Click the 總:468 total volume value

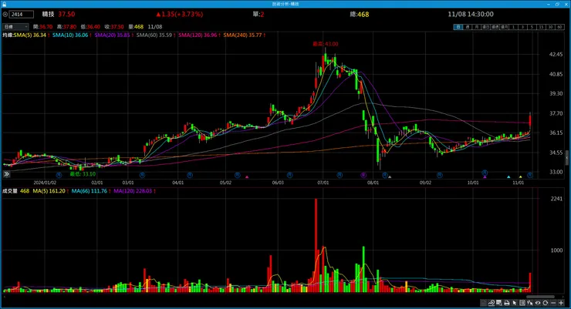[360, 15]
